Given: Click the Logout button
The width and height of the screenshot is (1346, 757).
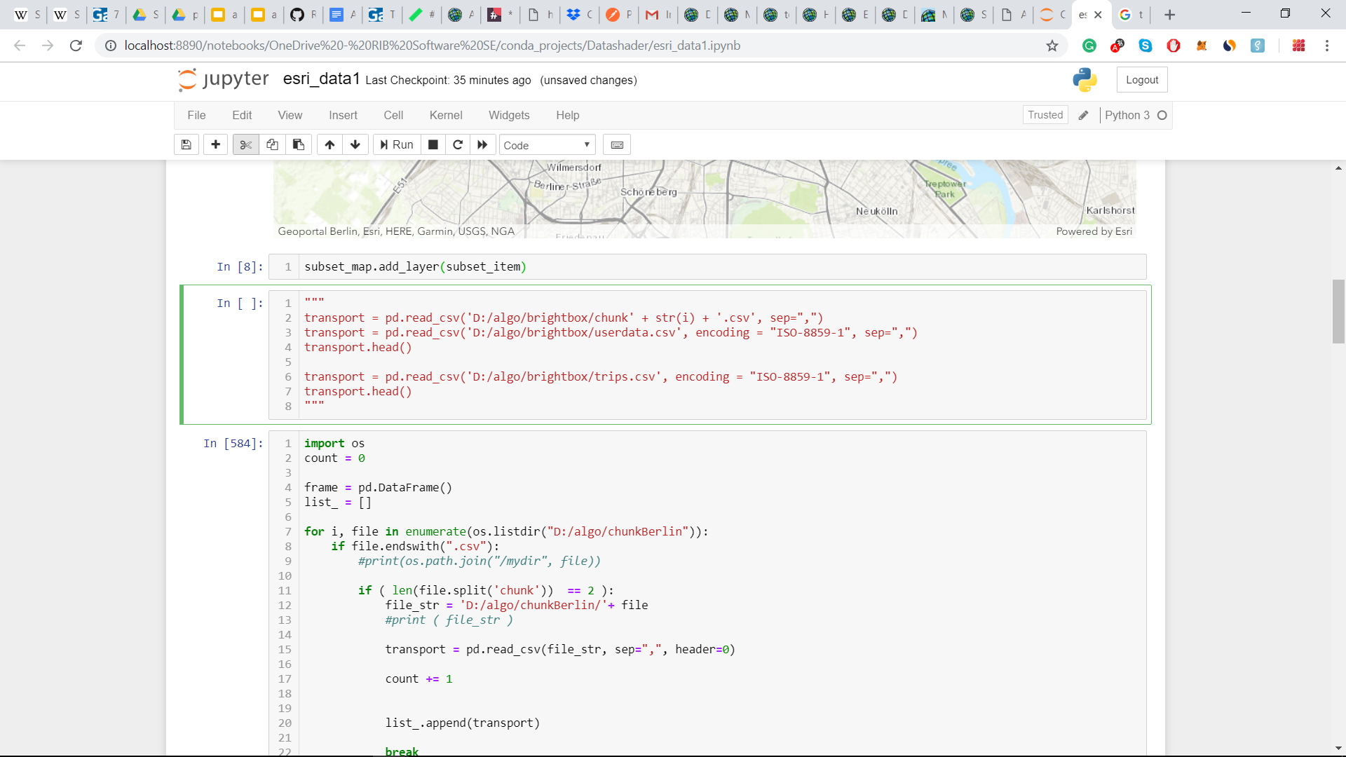Looking at the screenshot, I should (1142, 80).
